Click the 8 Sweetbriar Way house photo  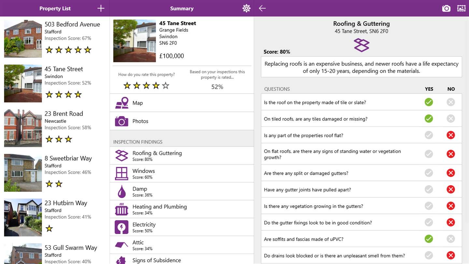pos(23,173)
